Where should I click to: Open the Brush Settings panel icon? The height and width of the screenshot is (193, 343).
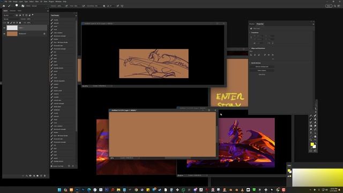tap(23, 6)
